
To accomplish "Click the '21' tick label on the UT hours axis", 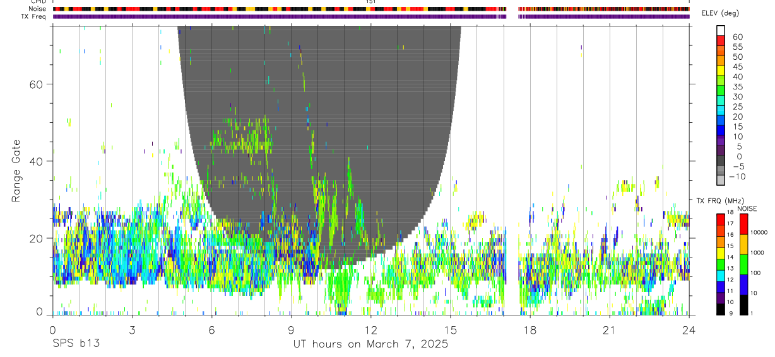I will click(609, 329).
